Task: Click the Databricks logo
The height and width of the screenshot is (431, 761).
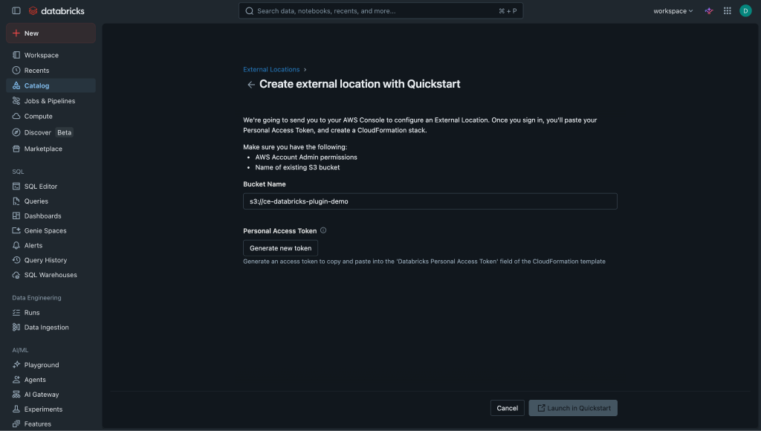Action: 56,10
